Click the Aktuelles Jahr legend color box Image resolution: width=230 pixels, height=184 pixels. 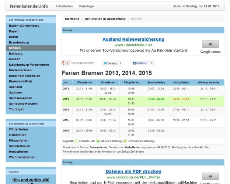tap(76, 141)
